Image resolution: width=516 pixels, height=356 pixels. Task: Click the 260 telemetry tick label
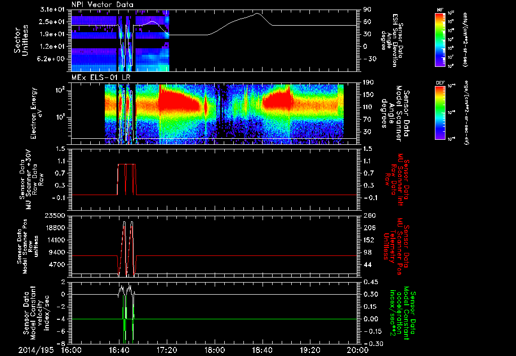point(369,216)
